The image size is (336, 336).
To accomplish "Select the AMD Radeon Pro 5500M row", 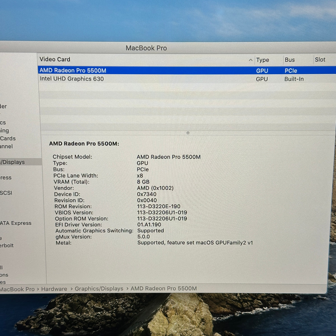I will (x=187, y=70).
